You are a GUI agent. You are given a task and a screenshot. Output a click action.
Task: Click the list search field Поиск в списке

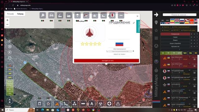[179, 15]
